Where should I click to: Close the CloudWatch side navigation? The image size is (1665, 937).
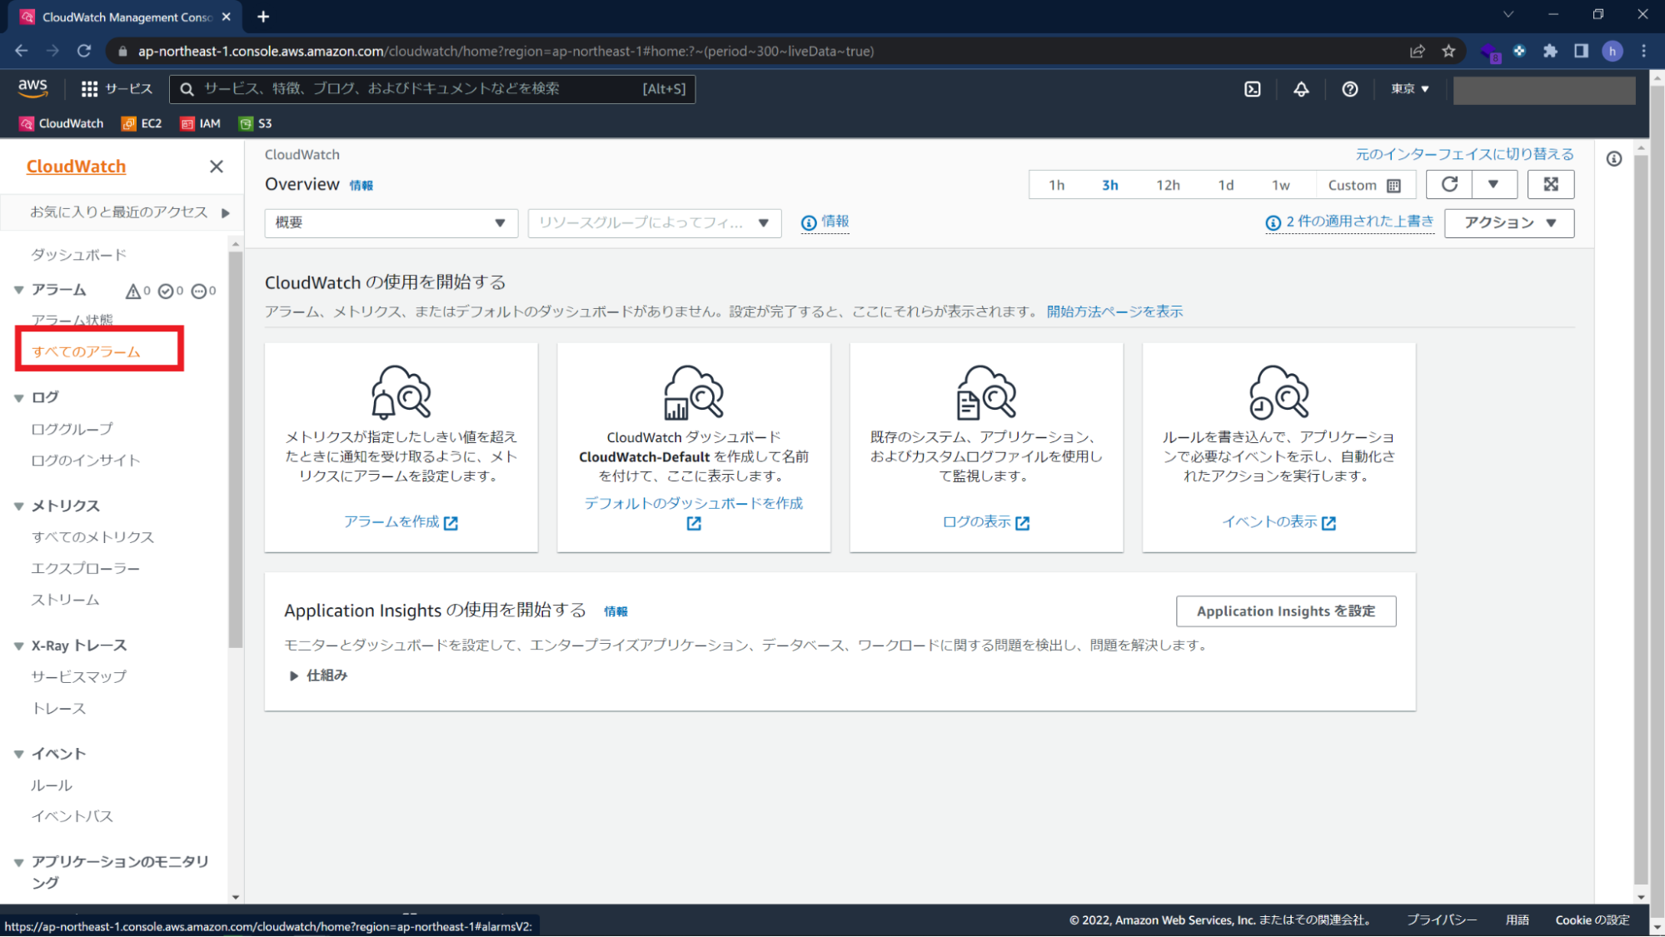tap(217, 167)
